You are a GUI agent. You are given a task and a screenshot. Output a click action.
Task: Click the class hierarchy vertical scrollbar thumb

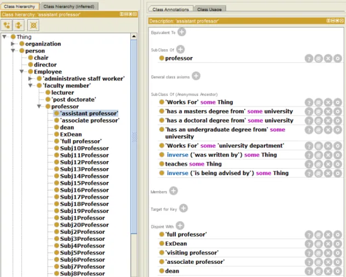click(134, 137)
